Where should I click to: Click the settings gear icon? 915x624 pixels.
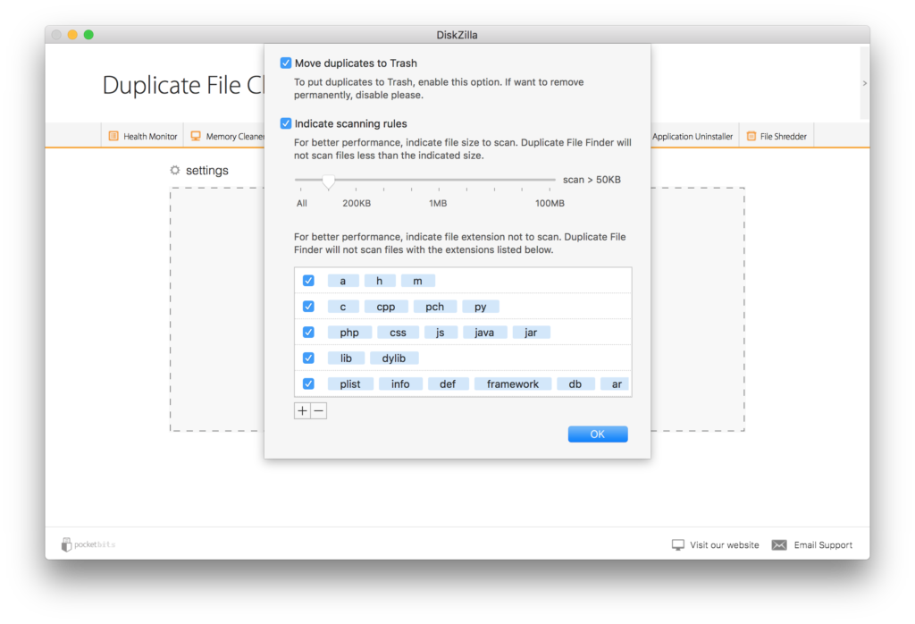(174, 170)
